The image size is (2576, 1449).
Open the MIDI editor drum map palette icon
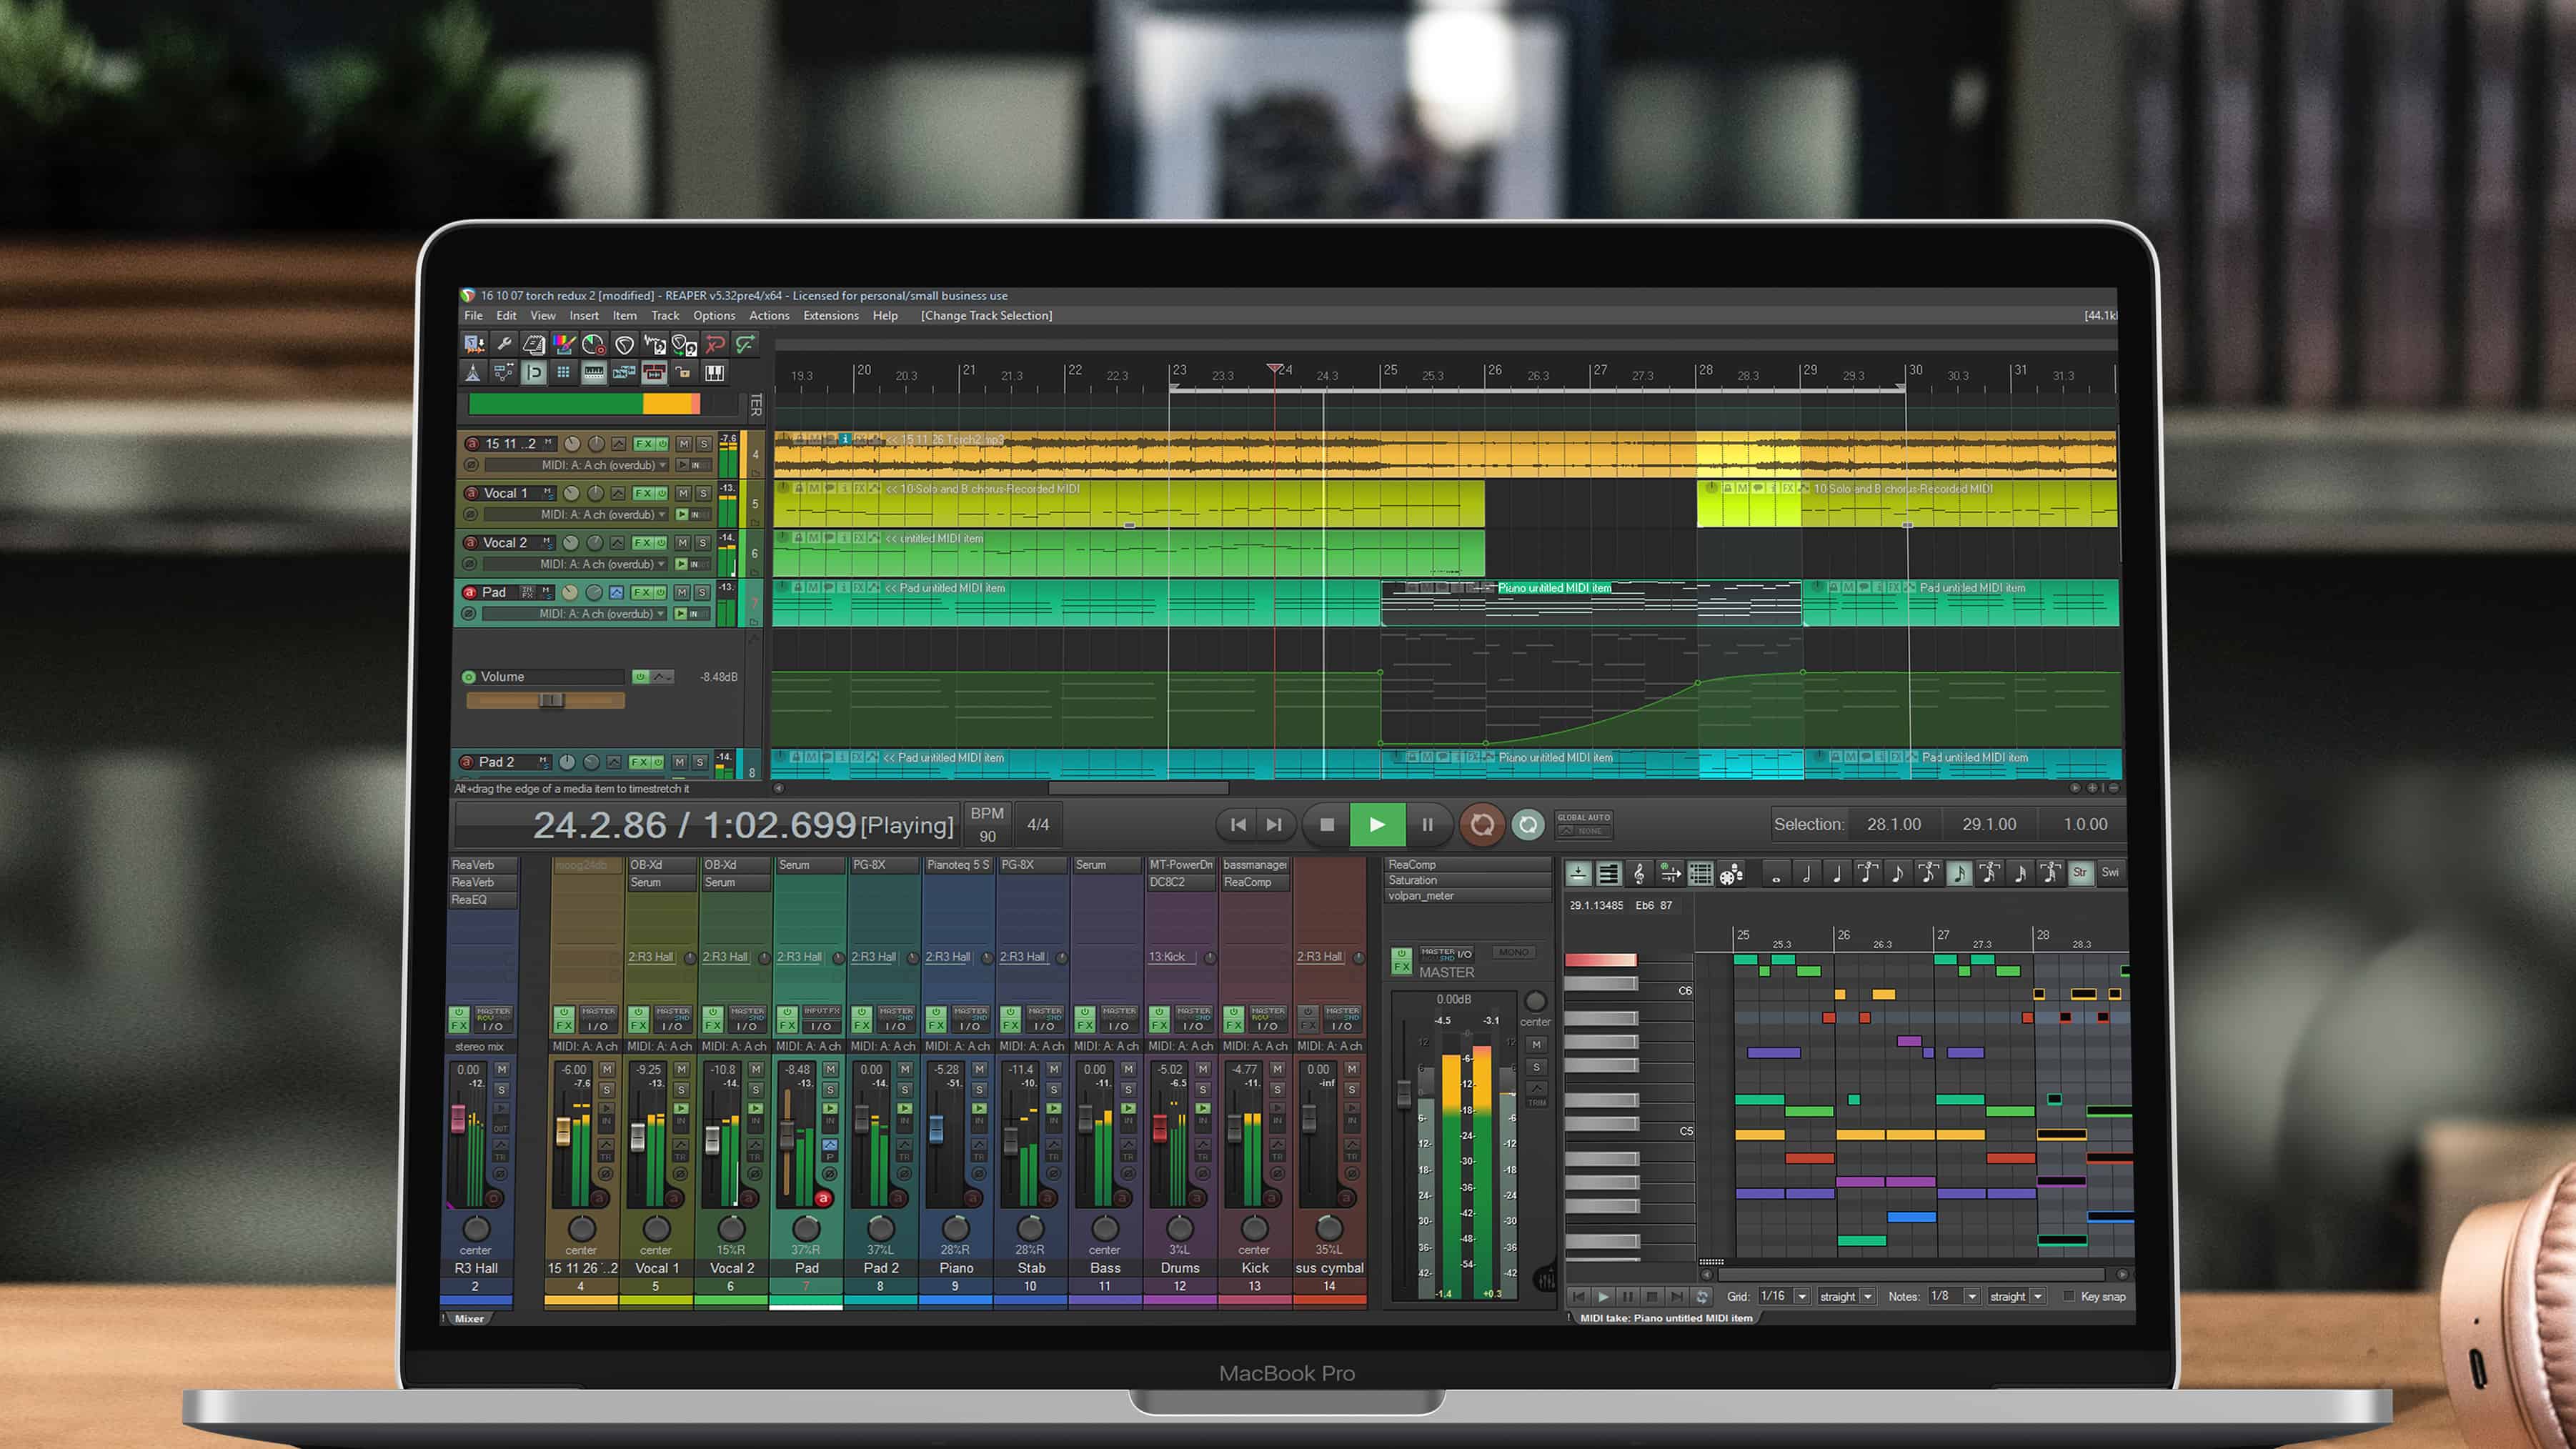[1731, 874]
